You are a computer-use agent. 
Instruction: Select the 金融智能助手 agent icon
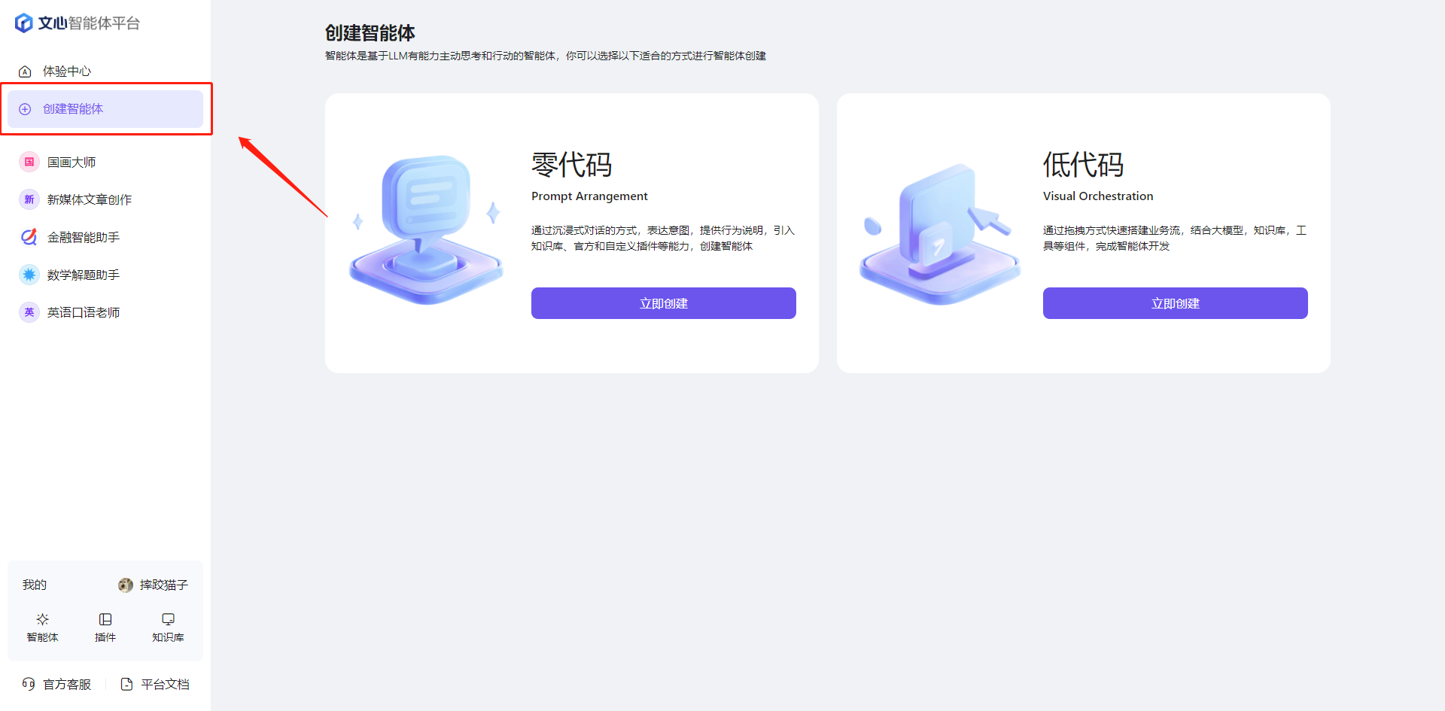pyautogui.click(x=29, y=236)
